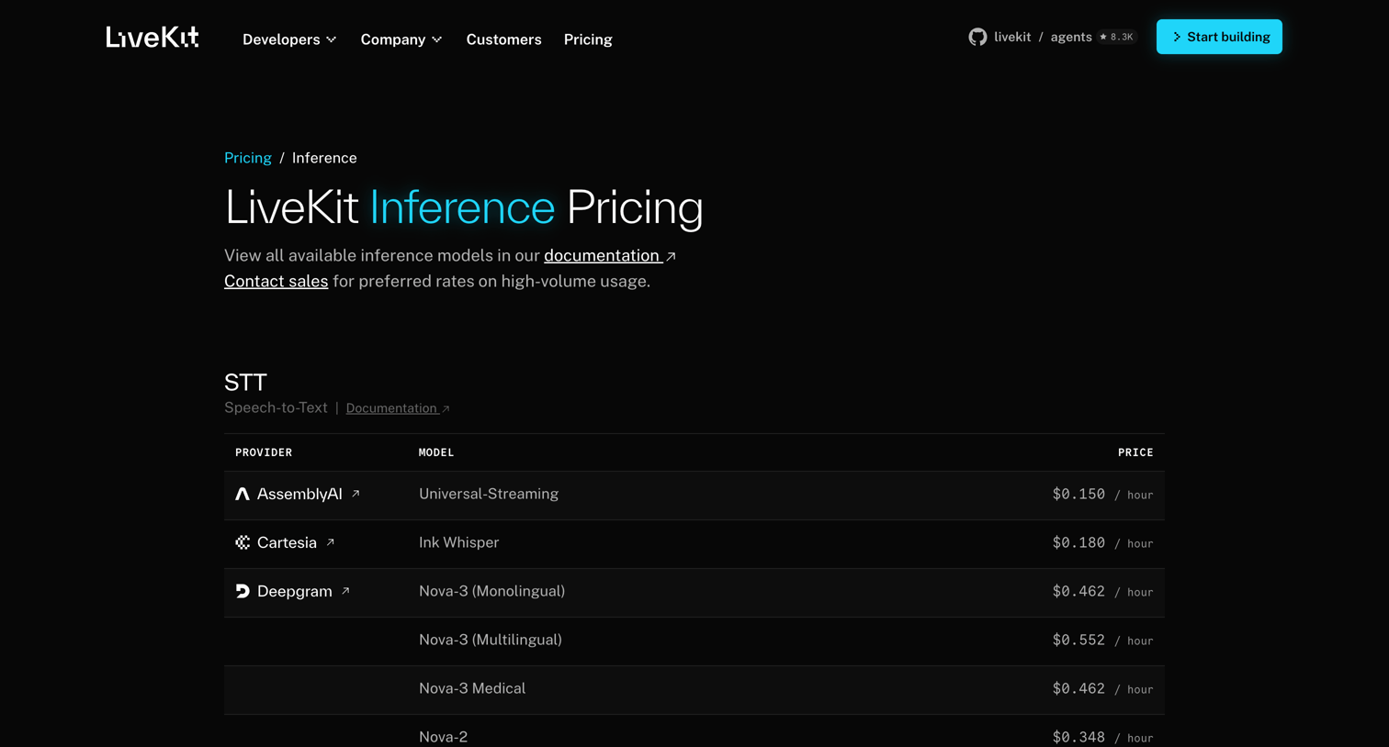Image resolution: width=1389 pixels, height=747 pixels.
Task: Click the Cartesia logo icon
Action: click(243, 542)
